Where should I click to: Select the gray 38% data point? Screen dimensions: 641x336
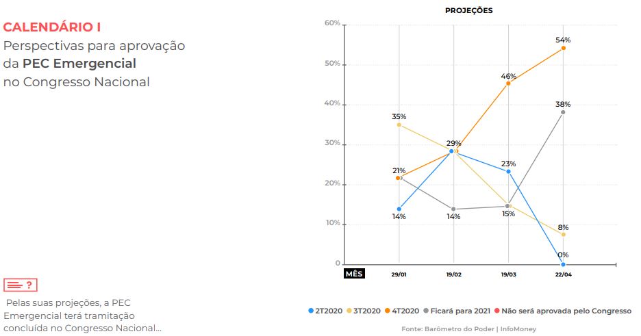click(563, 112)
